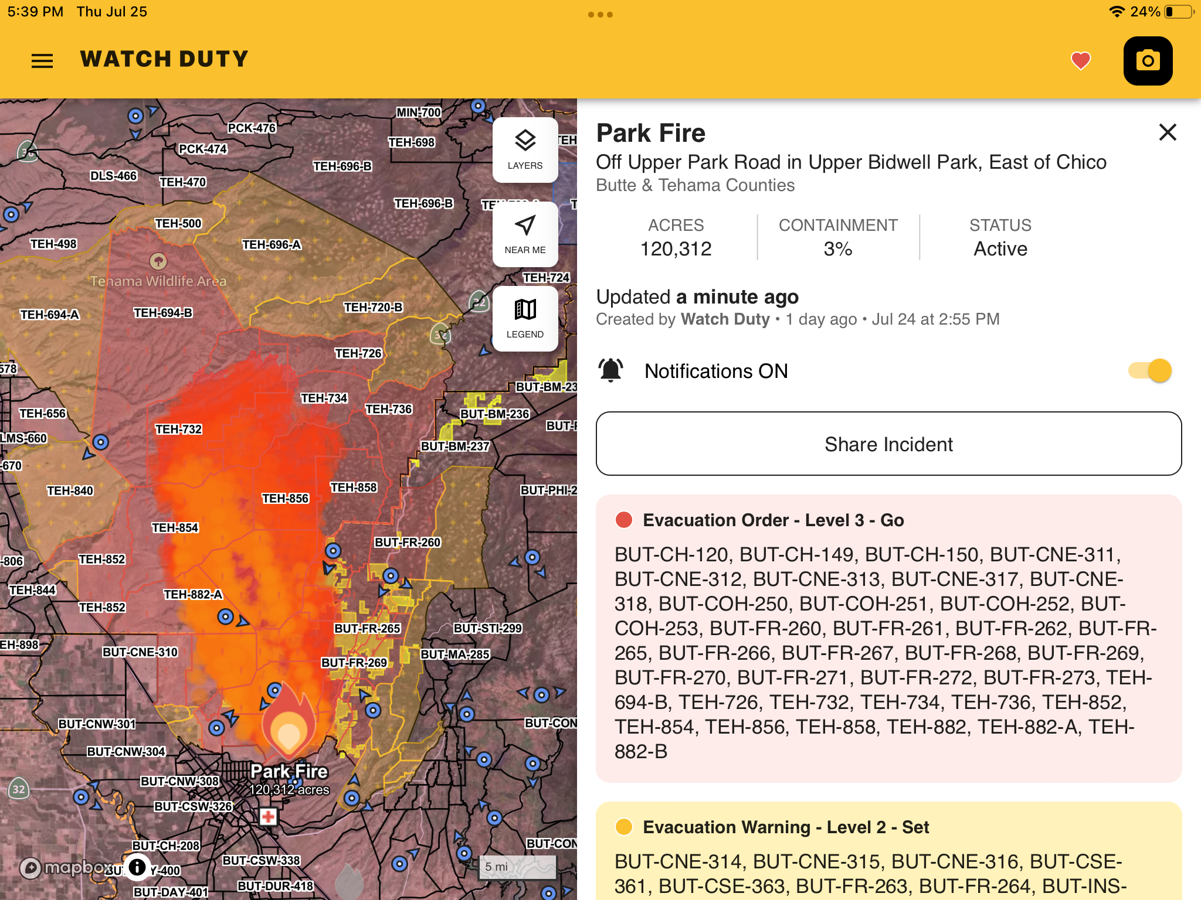Tap the three-dot multitasking indicator
1201x900 pixels.
(600, 15)
